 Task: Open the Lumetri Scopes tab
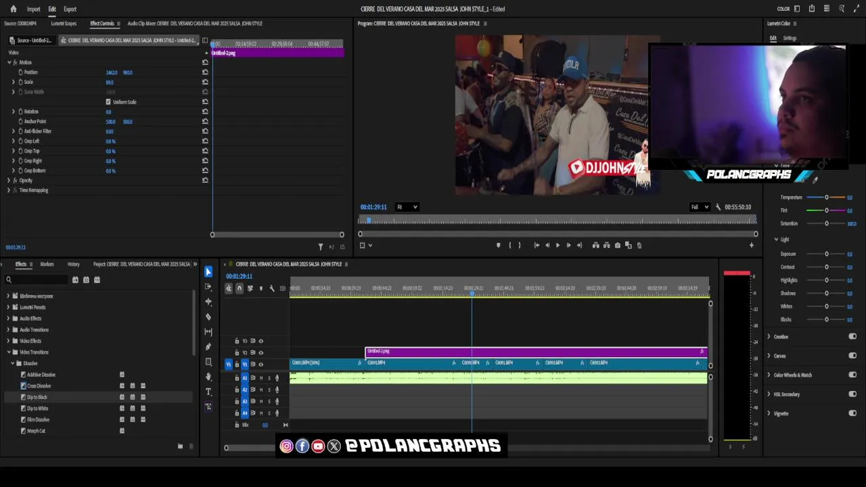(64, 24)
